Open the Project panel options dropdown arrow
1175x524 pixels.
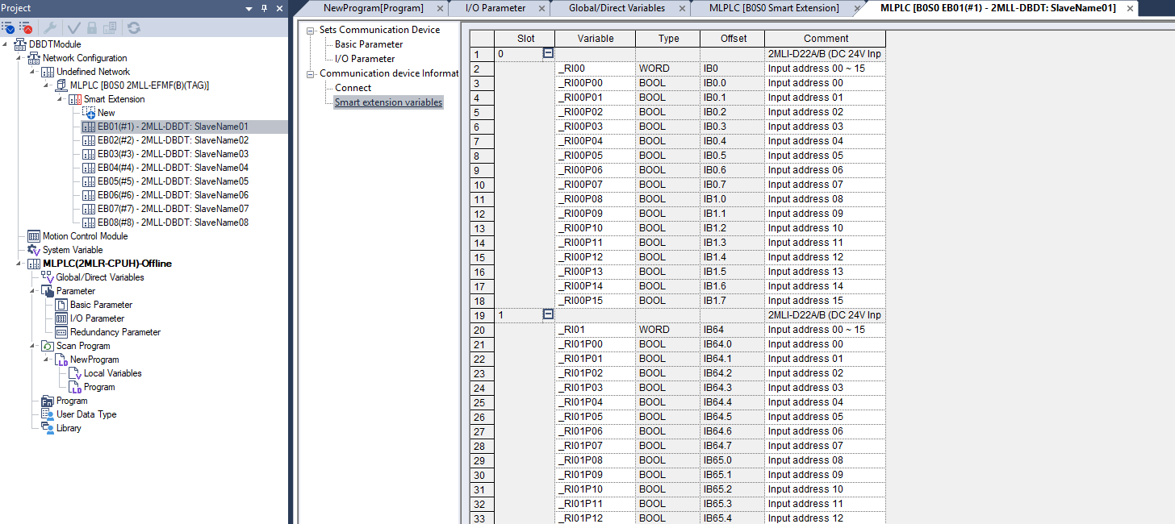coord(249,8)
